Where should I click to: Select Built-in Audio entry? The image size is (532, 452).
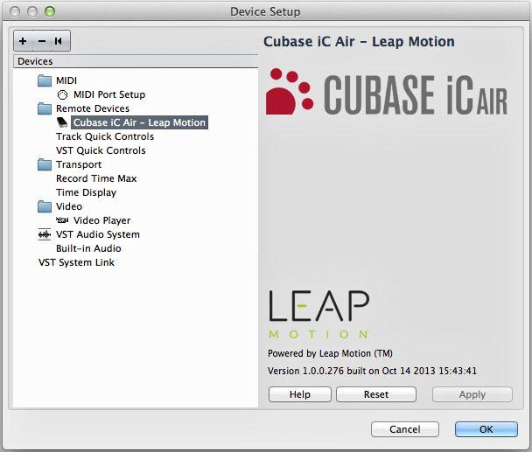tap(88, 248)
